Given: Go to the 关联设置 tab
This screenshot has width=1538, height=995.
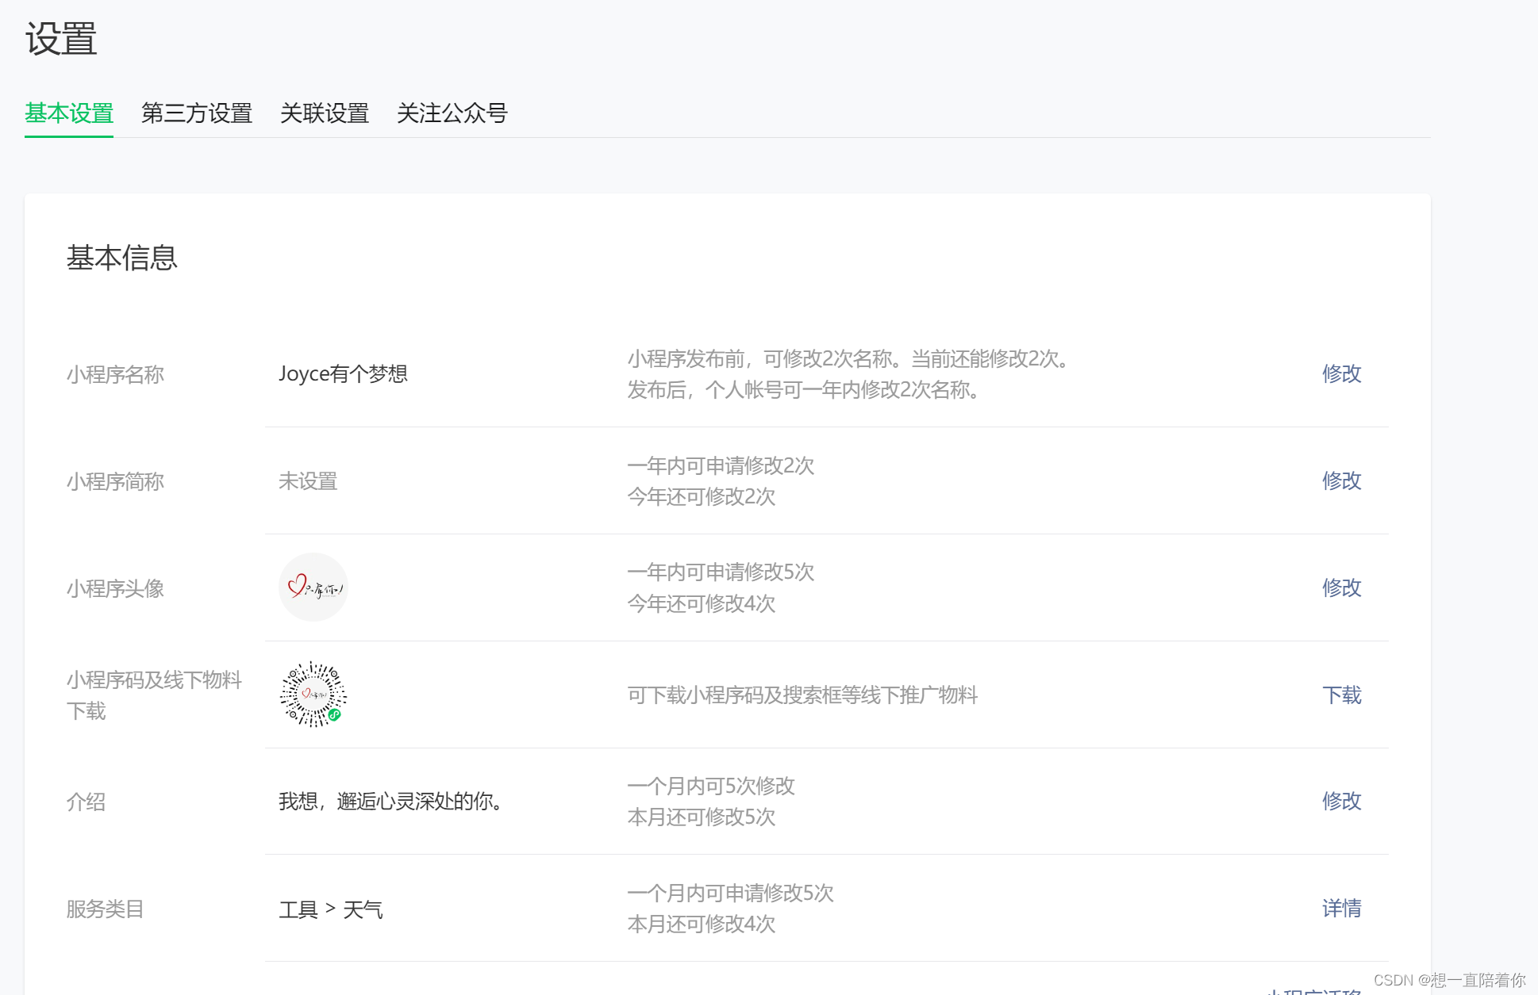Looking at the screenshot, I should (324, 113).
